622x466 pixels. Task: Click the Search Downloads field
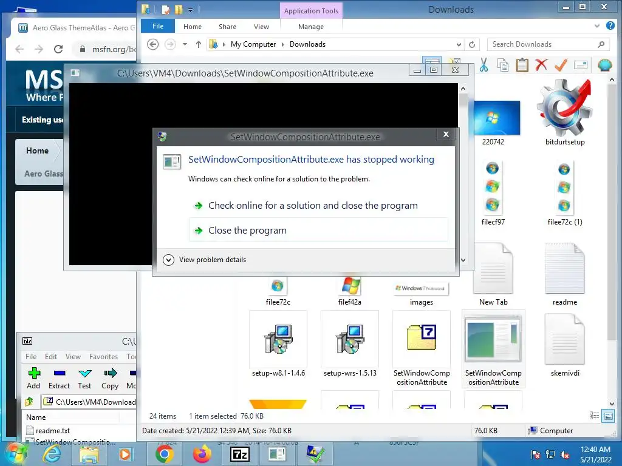pyautogui.click(x=549, y=44)
